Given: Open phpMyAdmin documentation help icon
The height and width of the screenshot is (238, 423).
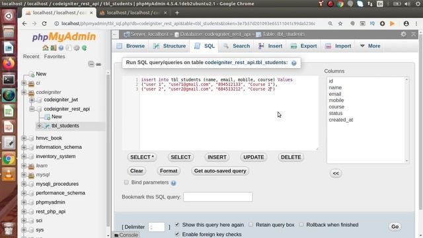Looking at the screenshot, I should coord(61,48).
